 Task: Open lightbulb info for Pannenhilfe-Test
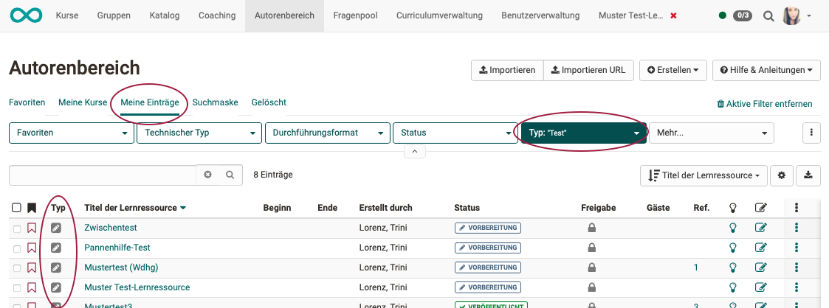click(733, 248)
